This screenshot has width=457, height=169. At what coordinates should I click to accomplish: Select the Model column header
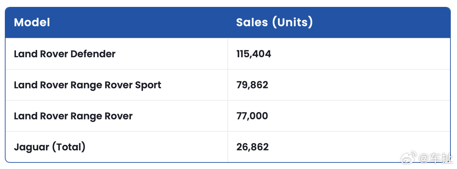point(32,22)
